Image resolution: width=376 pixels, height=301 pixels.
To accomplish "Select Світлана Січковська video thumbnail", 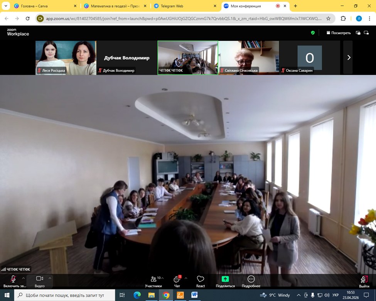I will point(248,57).
